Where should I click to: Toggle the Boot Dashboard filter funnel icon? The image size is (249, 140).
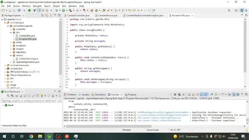[x=49, y=96]
